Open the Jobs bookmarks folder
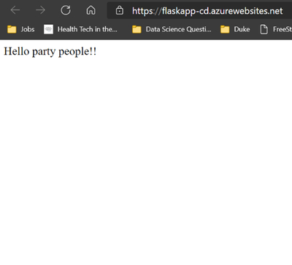Viewport: 292px width, 265px height. [21, 29]
